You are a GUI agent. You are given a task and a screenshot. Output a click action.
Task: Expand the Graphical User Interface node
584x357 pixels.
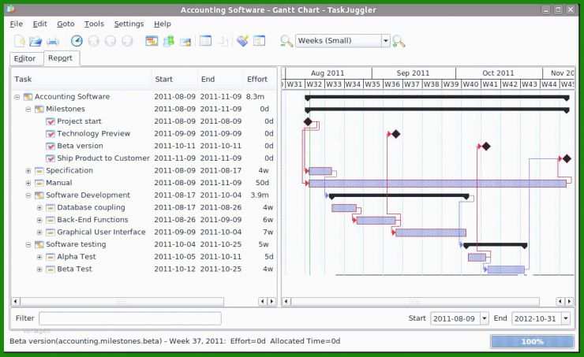(39, 232)
